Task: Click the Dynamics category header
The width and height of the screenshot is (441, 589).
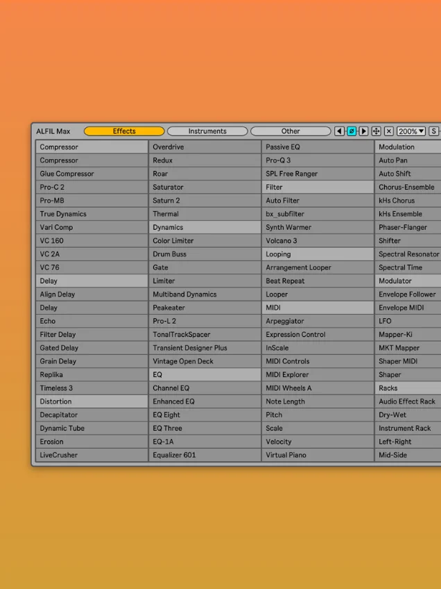Action: tap(205, 227)
